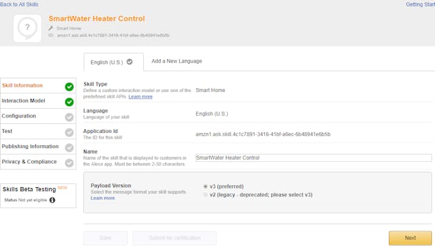Open the English (U.S.) language tab
This screenshot has height=248, width=435.
pos(114,62)
